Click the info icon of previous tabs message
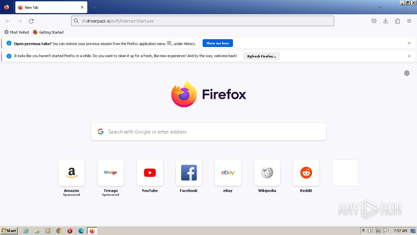Viewport: 417px width, 235px height. pyautogui.click(x=9, y=43)
